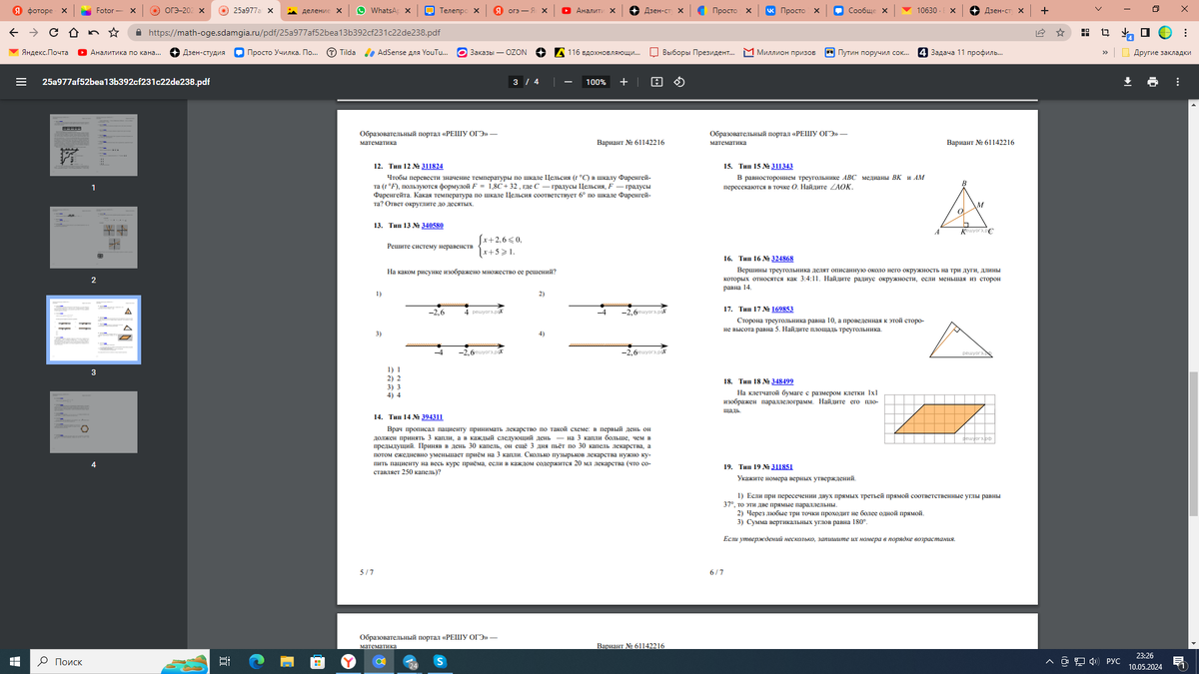Toggle the browser side panel
Viewport: 1199px width, 674px height.
click(1144, 32)
